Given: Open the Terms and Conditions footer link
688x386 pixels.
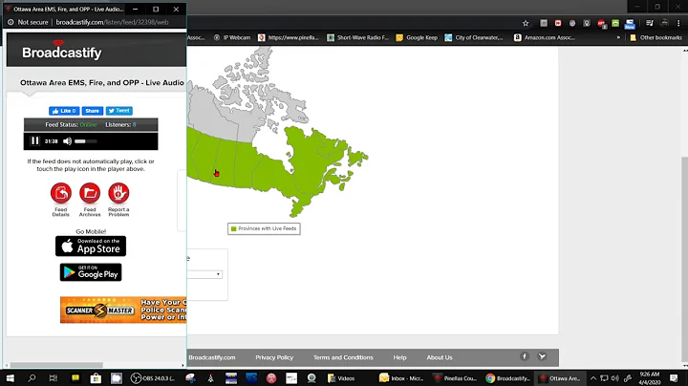Looking at the screenshot, I should (343, 357).
